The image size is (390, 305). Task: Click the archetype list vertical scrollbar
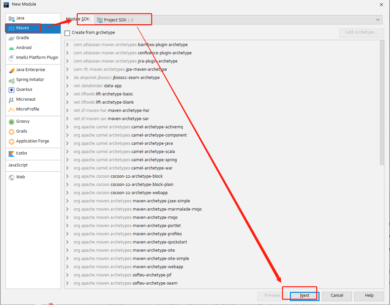[x=382, y=102]
